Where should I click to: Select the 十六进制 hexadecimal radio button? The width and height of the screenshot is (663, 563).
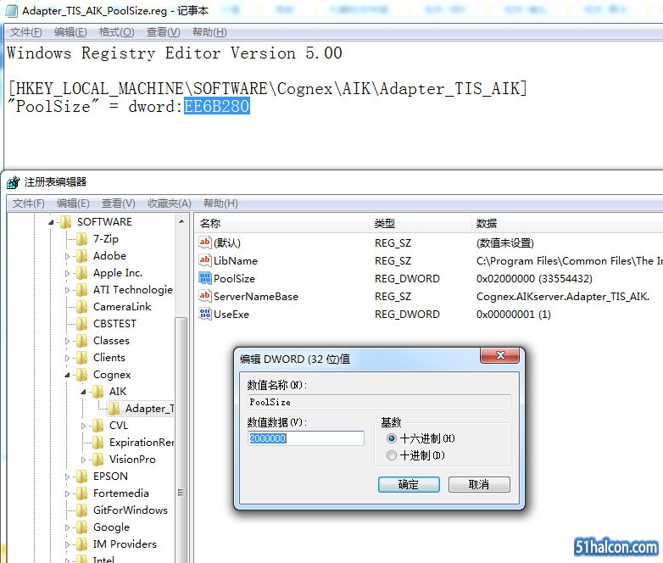[391, 438]
